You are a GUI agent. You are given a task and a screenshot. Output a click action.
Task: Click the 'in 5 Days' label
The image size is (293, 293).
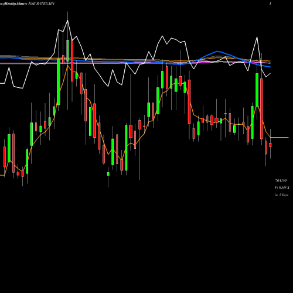281,195
